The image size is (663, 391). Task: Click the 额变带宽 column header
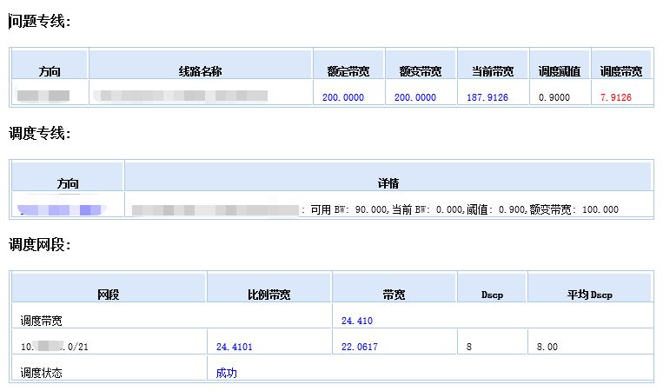[421, 71]
